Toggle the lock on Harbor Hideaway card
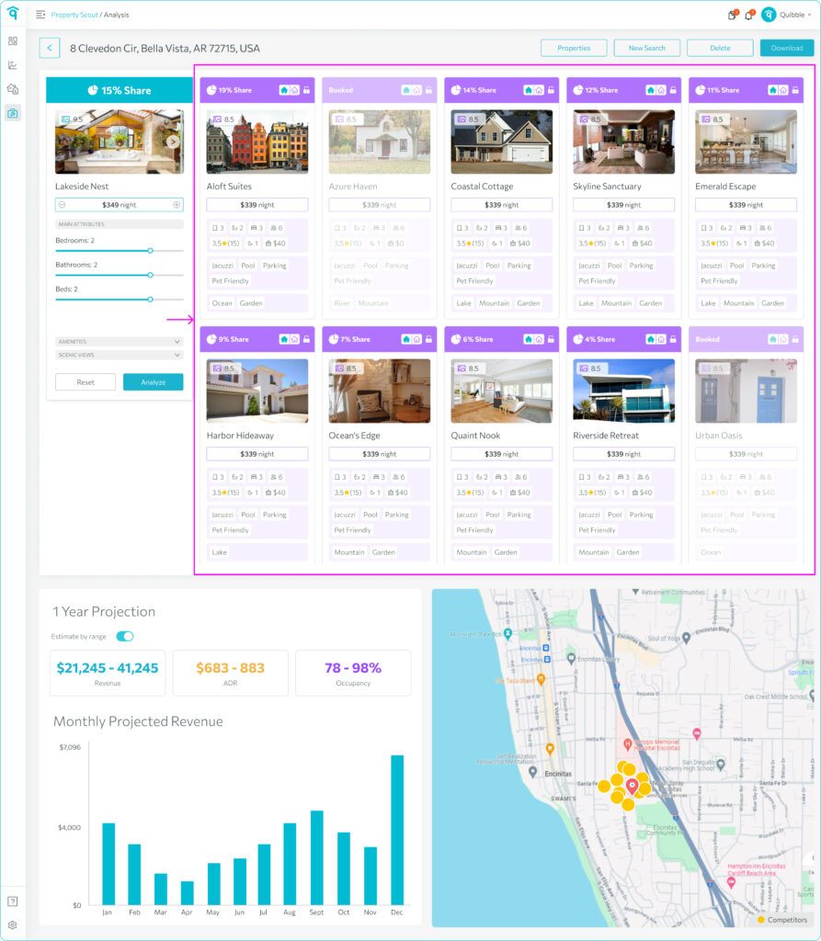 [x=306, y=339]
